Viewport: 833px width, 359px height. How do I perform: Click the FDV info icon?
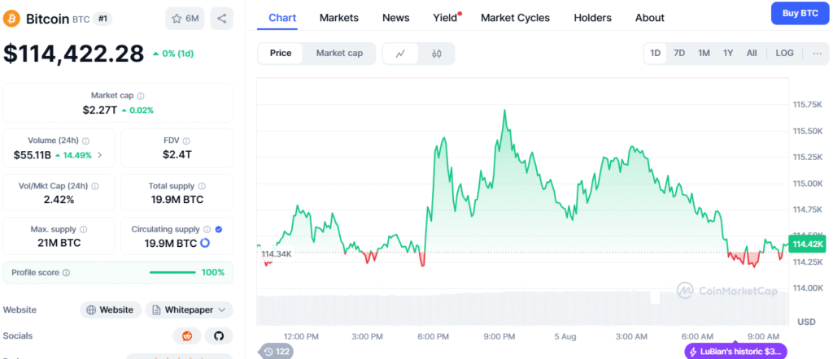click(x=186, y=141)
